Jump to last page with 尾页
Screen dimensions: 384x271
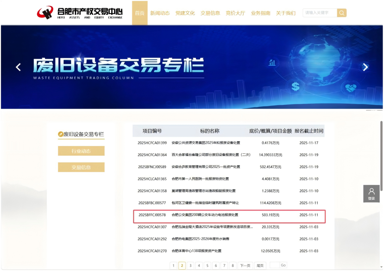(260, 265)
